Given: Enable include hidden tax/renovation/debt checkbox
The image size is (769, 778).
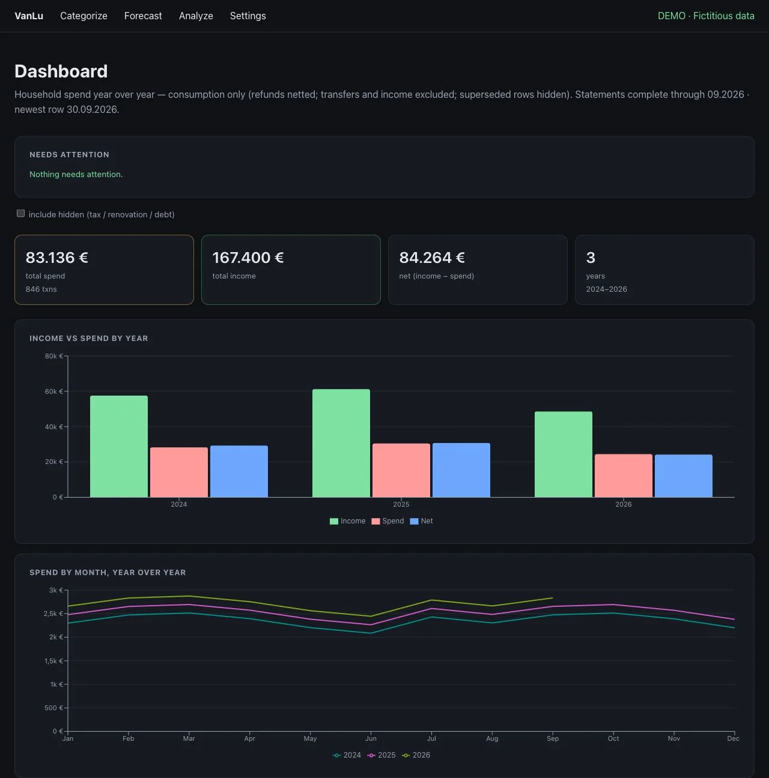Looking at the screenshot, I should coord(21,214).
